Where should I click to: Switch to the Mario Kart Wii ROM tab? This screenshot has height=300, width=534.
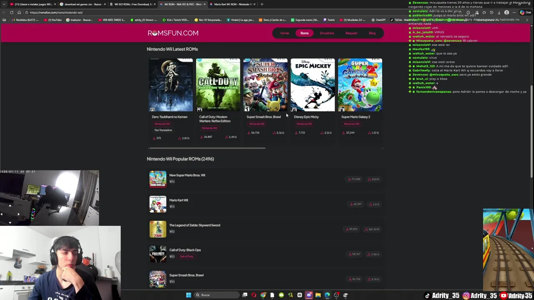232,4
